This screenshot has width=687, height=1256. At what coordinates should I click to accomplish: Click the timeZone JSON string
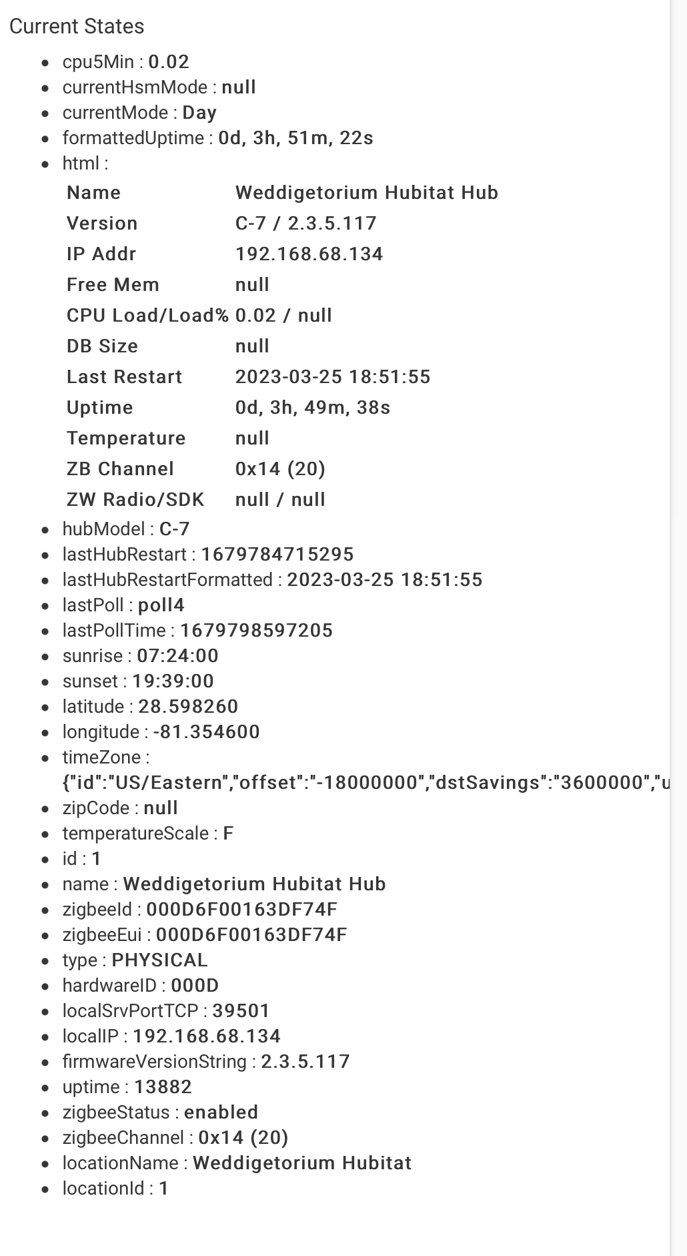(366, 783)
